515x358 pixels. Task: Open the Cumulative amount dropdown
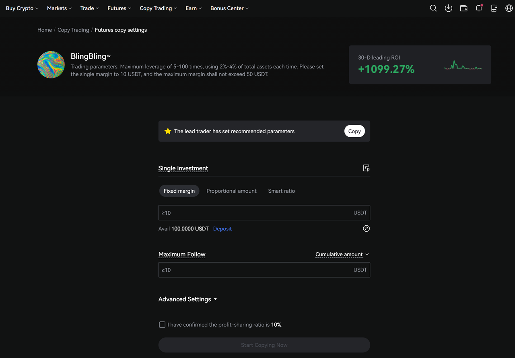[342, 254]
